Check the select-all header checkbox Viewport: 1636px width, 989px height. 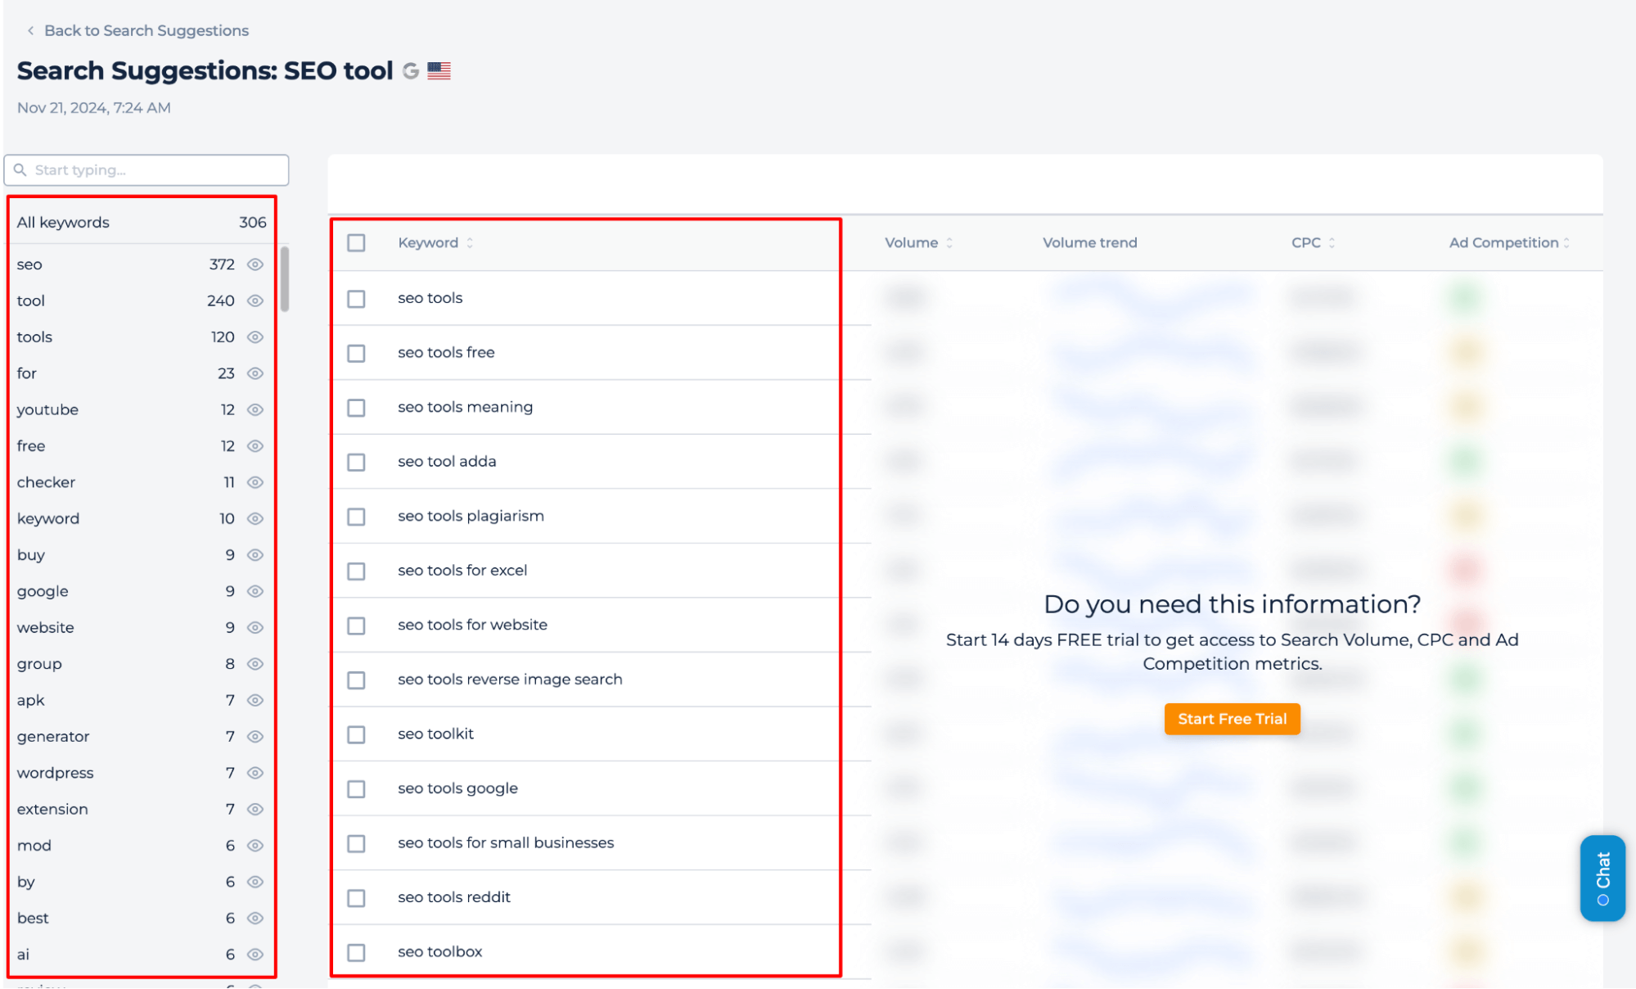point(356,243)
